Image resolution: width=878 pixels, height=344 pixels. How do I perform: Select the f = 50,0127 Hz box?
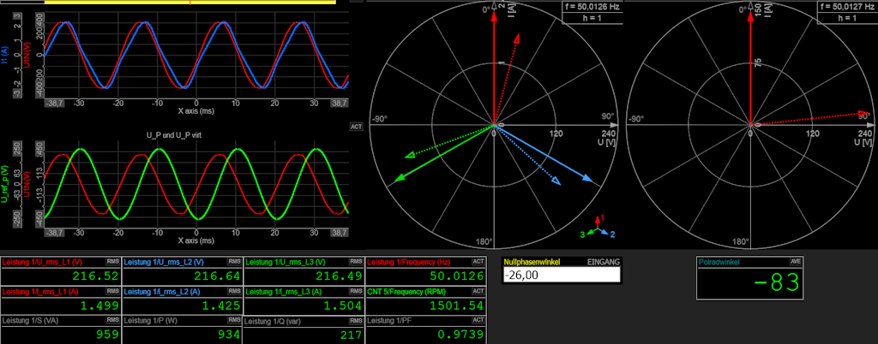click(x=848, y=7)
